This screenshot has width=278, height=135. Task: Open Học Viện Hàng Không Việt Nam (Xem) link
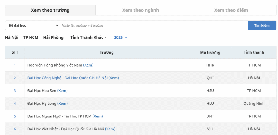(88, 65)
